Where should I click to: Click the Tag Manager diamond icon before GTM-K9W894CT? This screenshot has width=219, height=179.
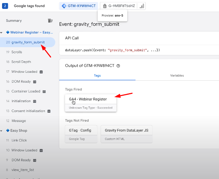pos(64,6)
